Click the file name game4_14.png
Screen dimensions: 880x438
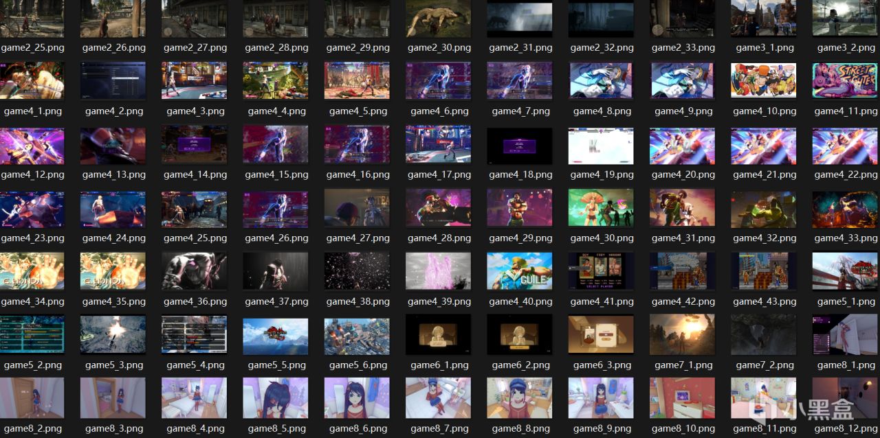tap(195, 175)
